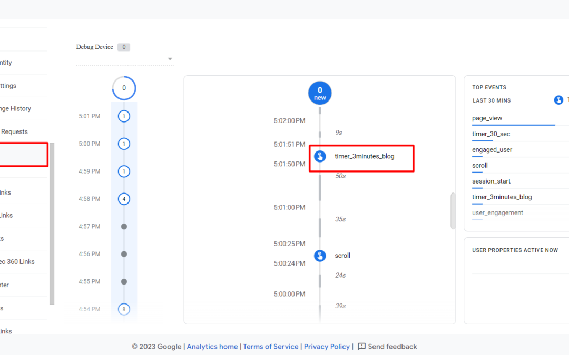This screenshot has height=355, width=569.
Task: Select timer_30_sec in Top Events
Action: pos(490,134)
